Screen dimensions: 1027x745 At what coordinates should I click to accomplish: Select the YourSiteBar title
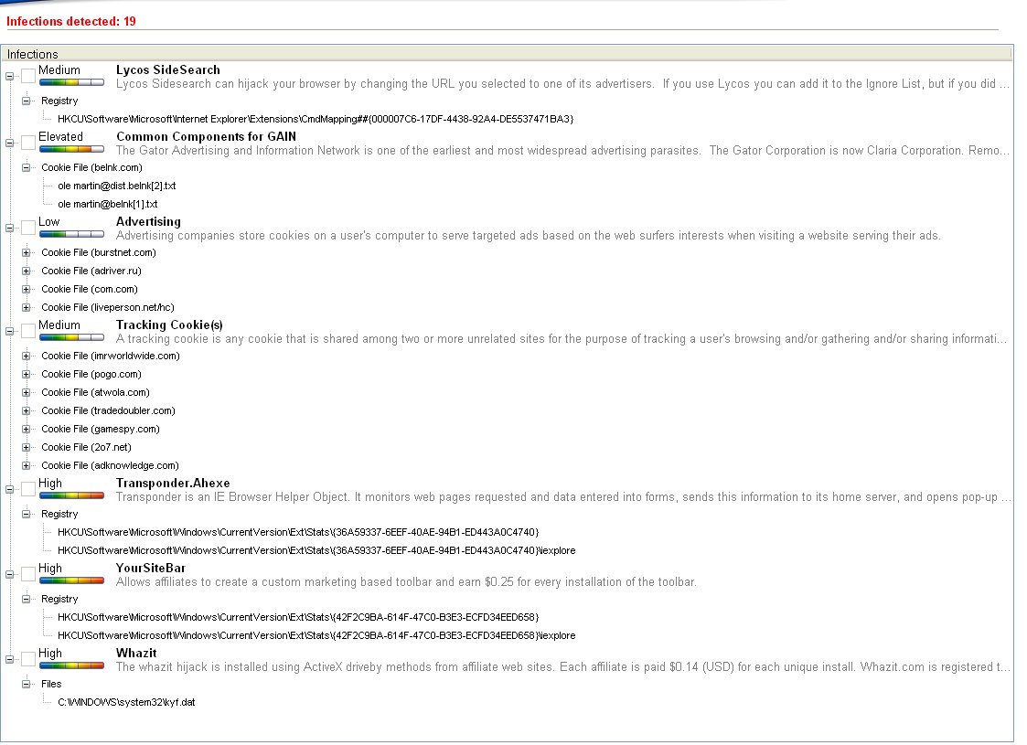coord(151,569)
